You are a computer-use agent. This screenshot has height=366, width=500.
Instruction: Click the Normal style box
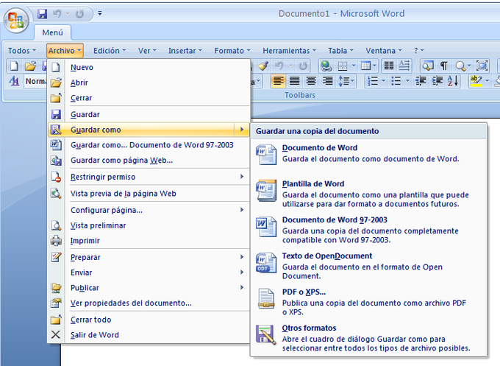point(35,81)
